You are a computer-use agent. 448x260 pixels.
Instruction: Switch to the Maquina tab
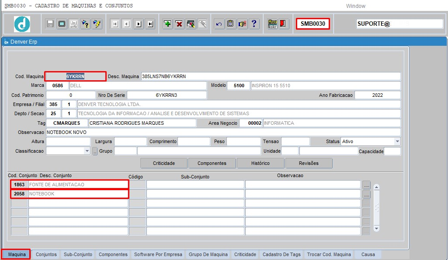17,254
